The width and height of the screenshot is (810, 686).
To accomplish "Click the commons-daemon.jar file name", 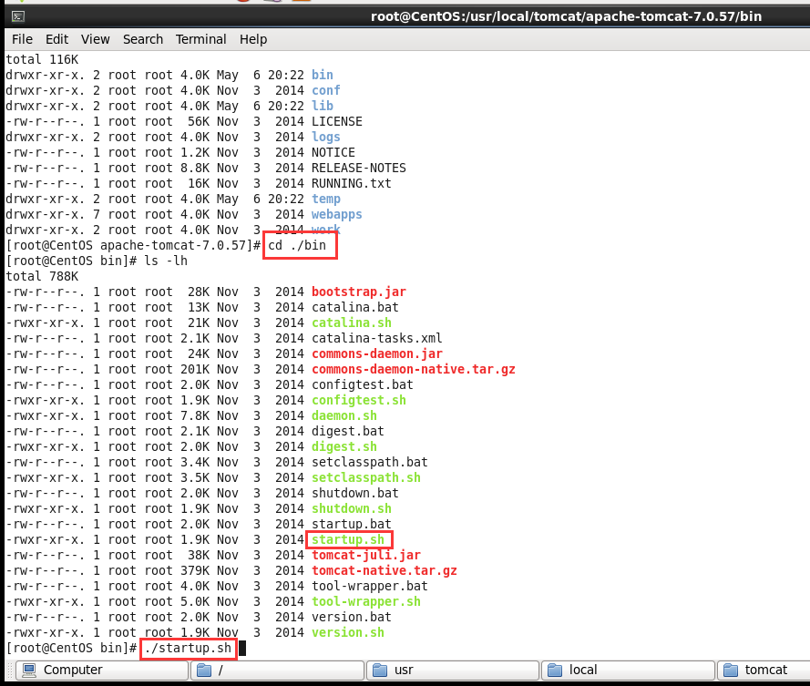I will click(x=377, y=353).
